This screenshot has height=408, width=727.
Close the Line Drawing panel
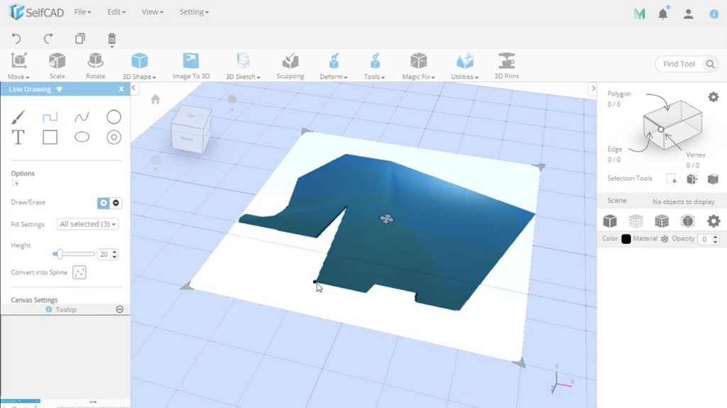[121, 89]
